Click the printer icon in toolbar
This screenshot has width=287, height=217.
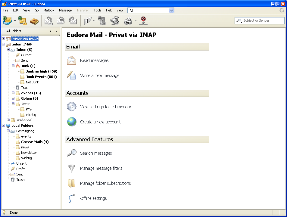128,21
